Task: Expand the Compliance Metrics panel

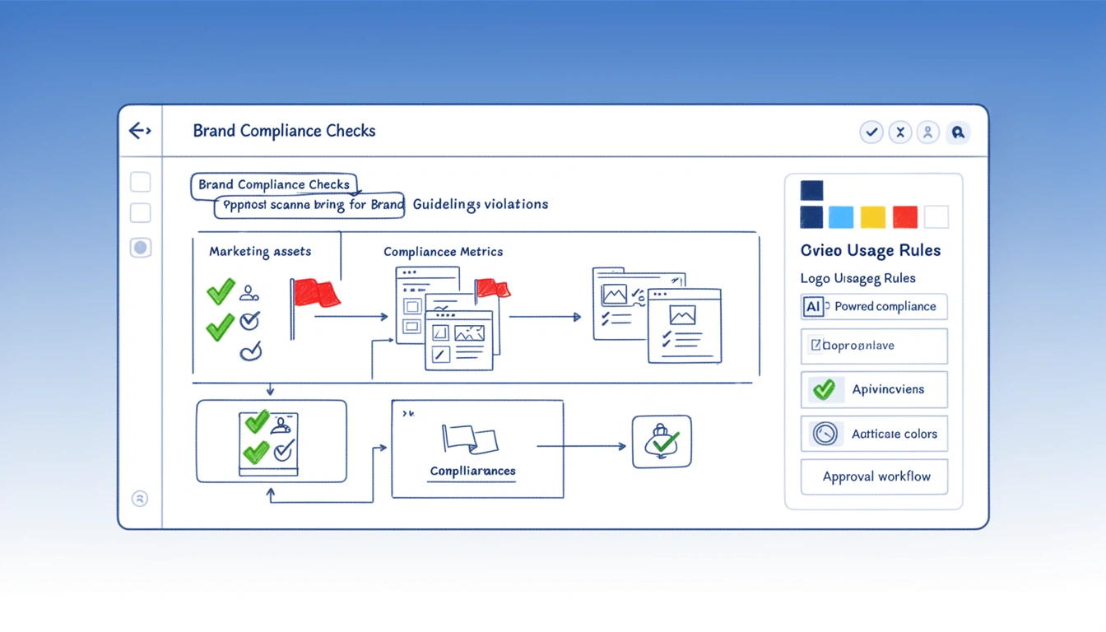Action: [443, 251]
